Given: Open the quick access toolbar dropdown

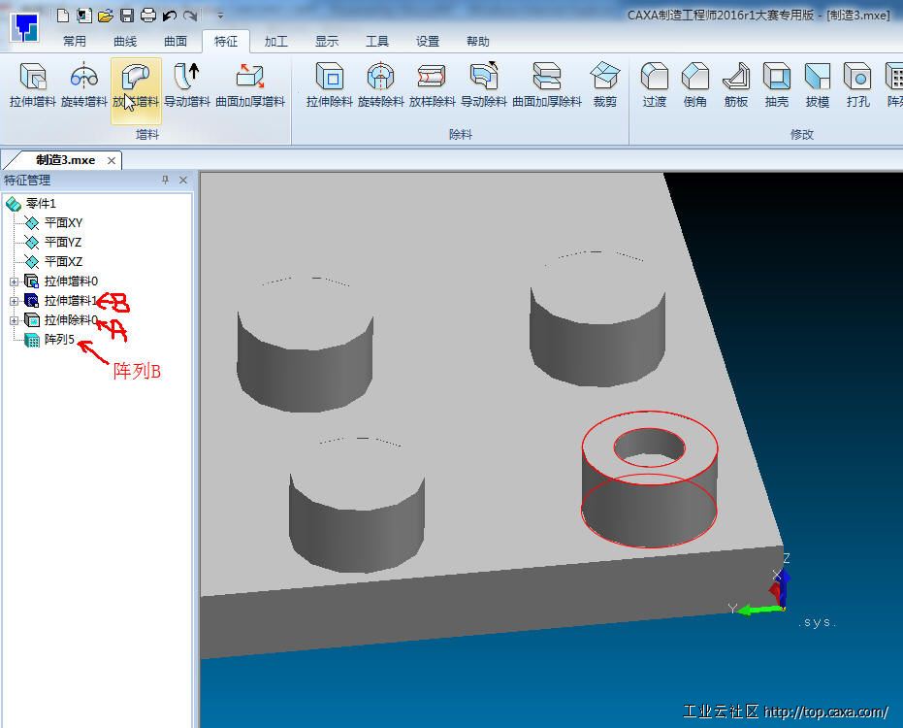Looking at the screenshot, I should tap(220, 16).
